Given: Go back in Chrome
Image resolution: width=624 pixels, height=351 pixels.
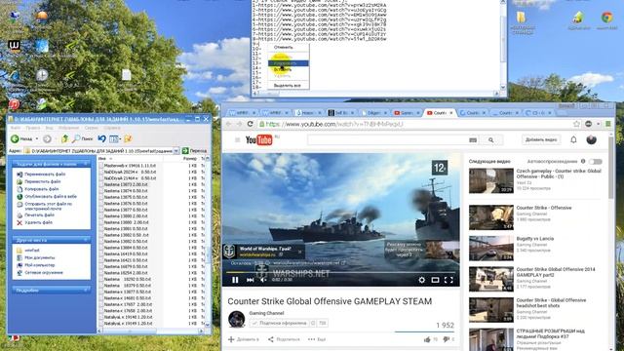Looking at the screenshot, I should pyautogui.click(x=228, y=124).
